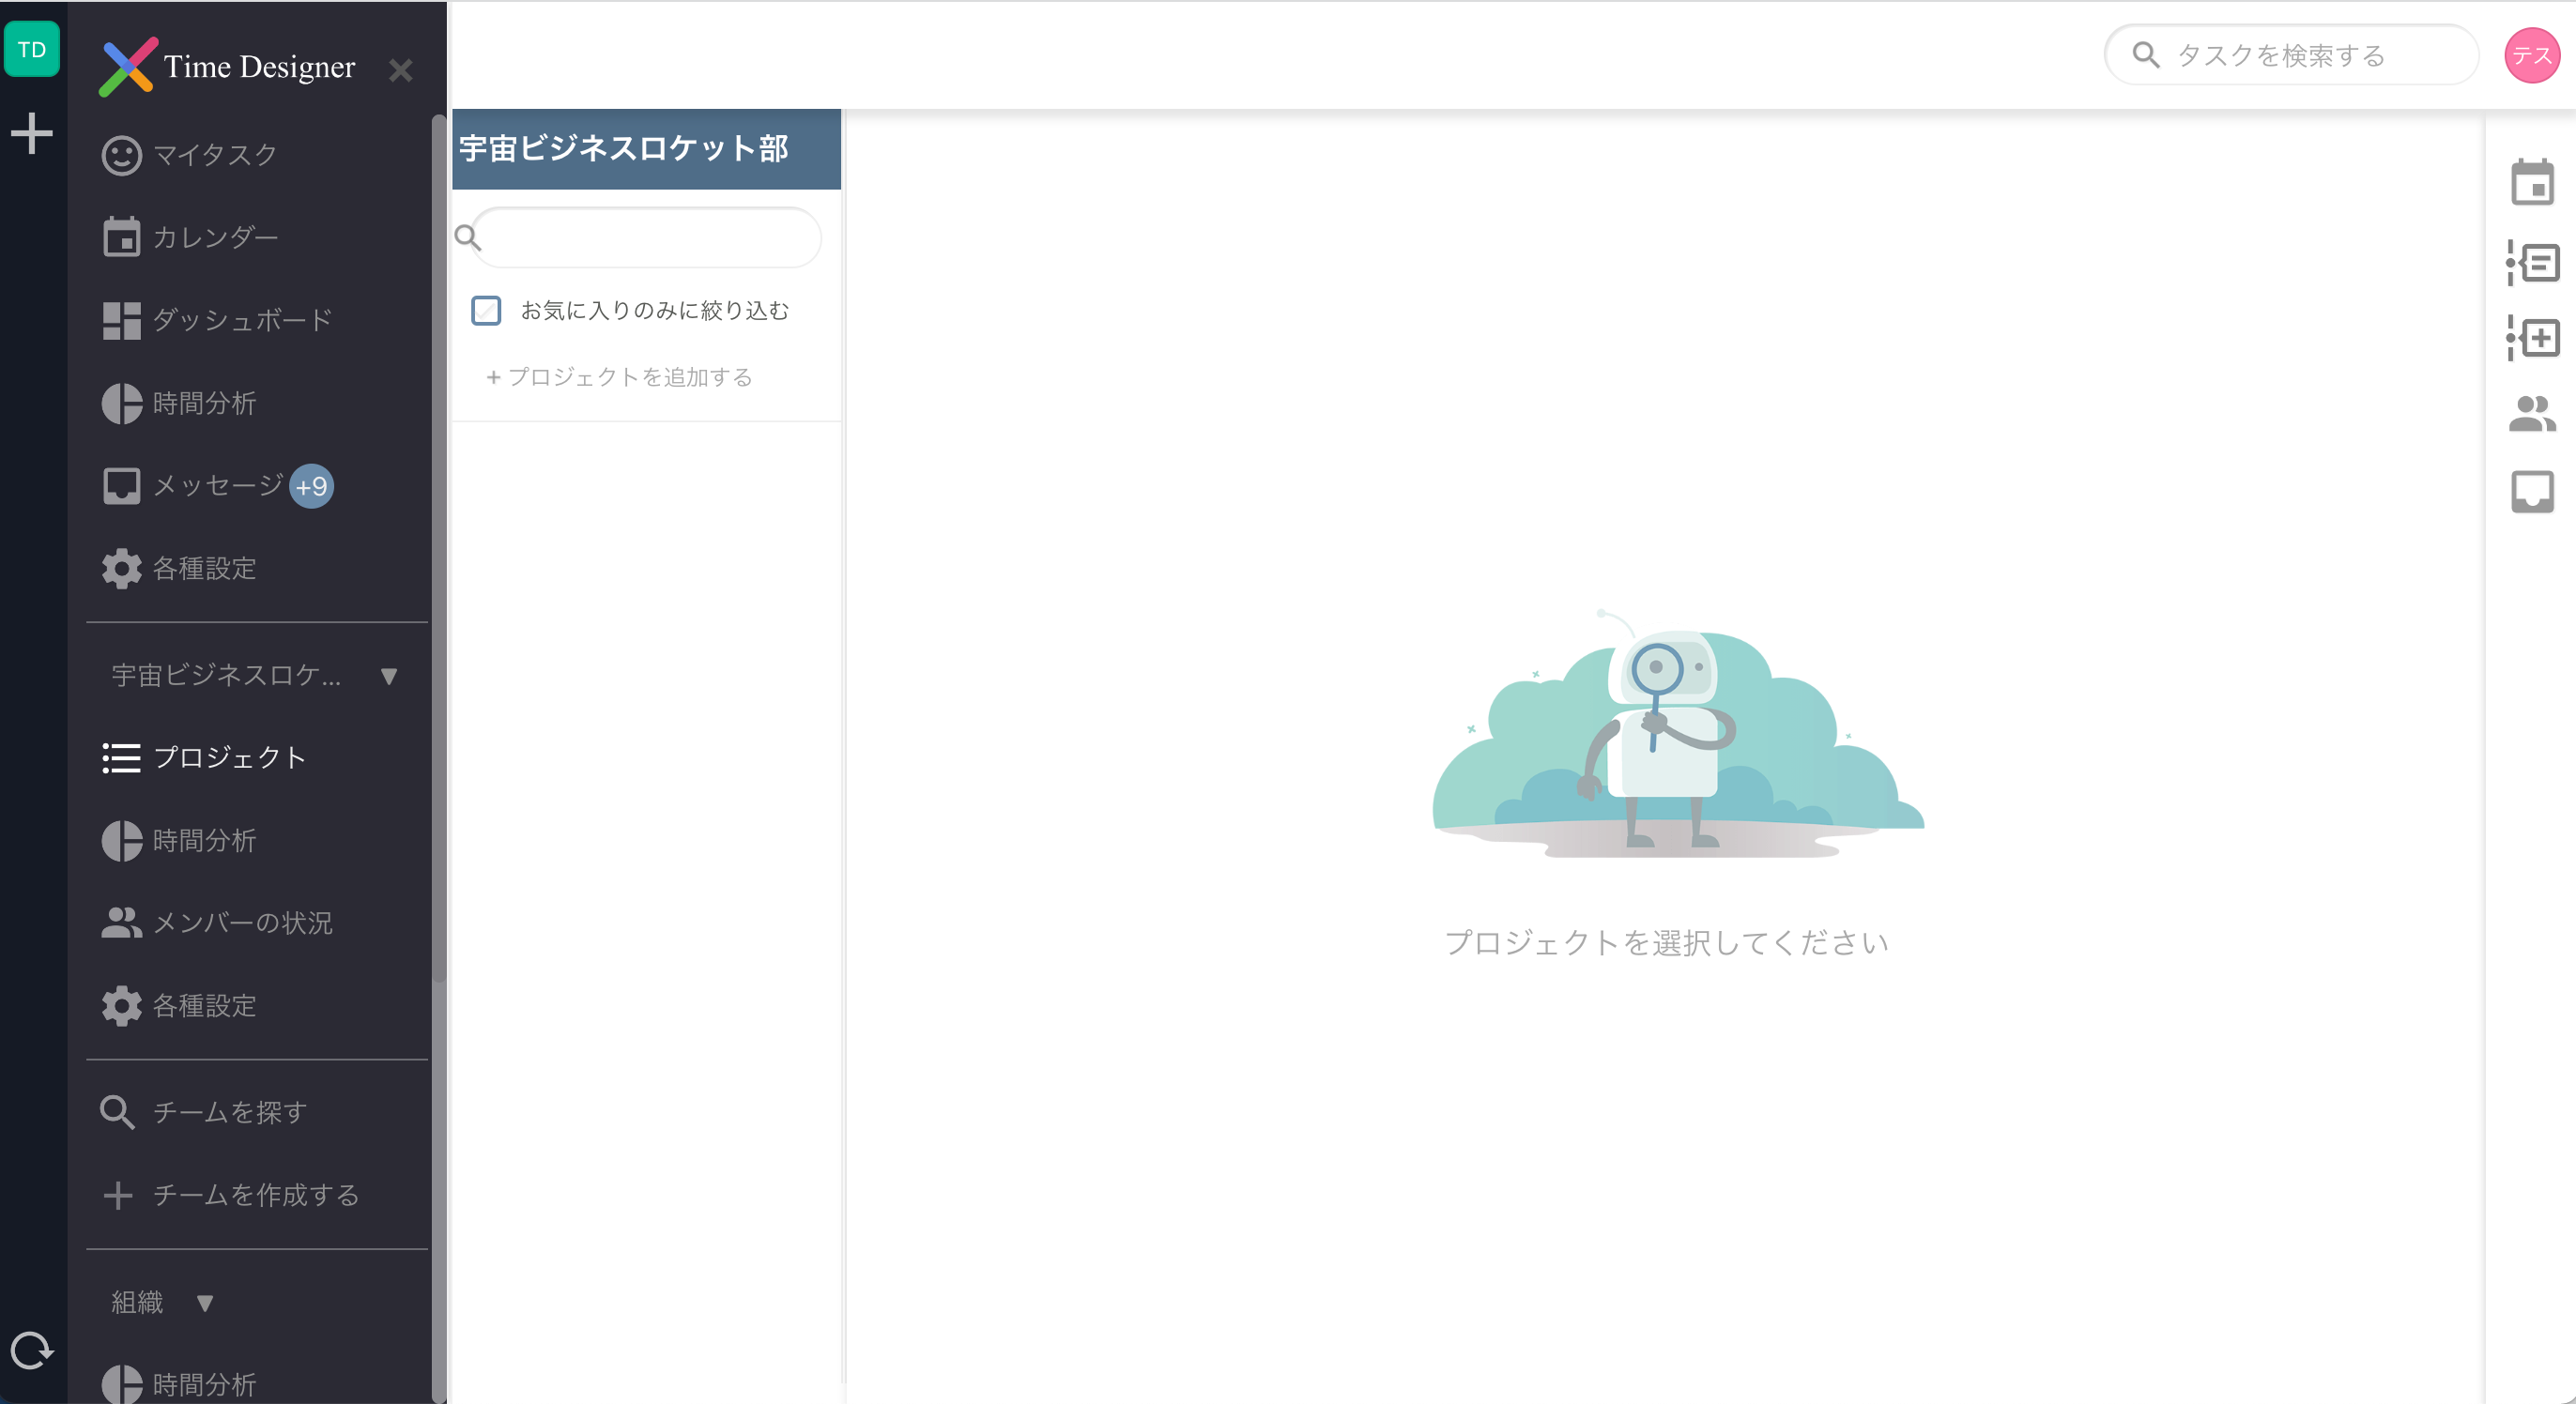Select the timeline entry icon on the right rail

[2532, 262]
